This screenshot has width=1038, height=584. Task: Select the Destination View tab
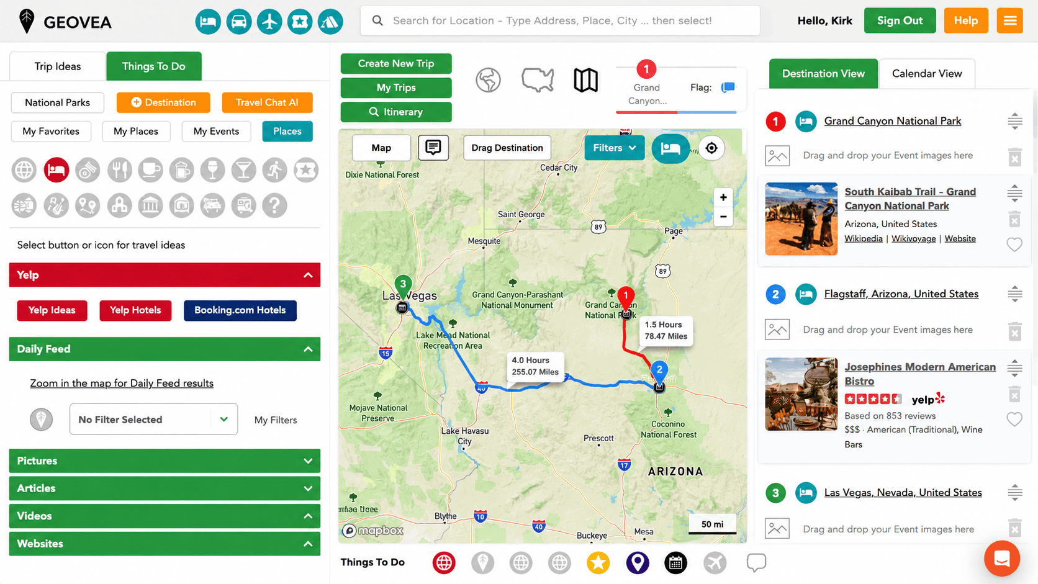(x=823, y=73)
